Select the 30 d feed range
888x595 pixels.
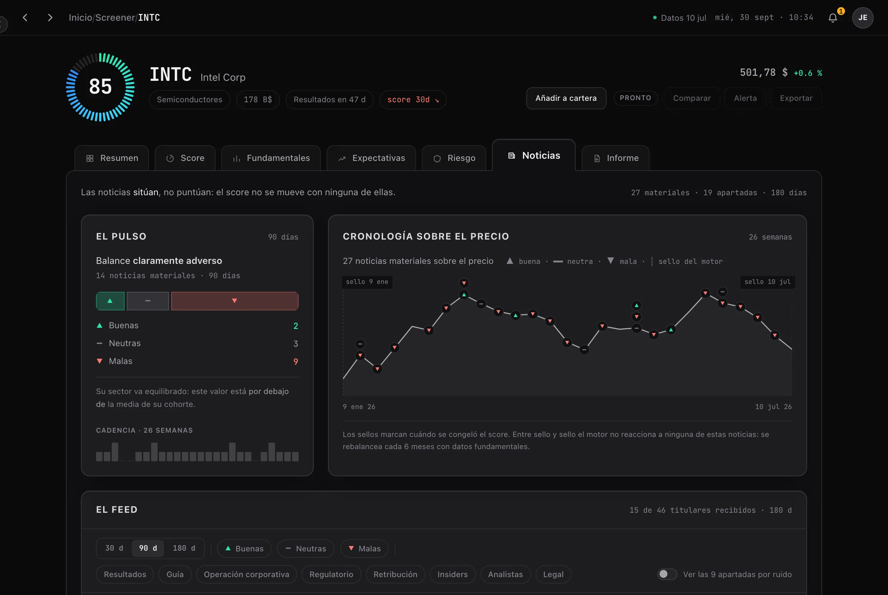click(x=114, y=548)
